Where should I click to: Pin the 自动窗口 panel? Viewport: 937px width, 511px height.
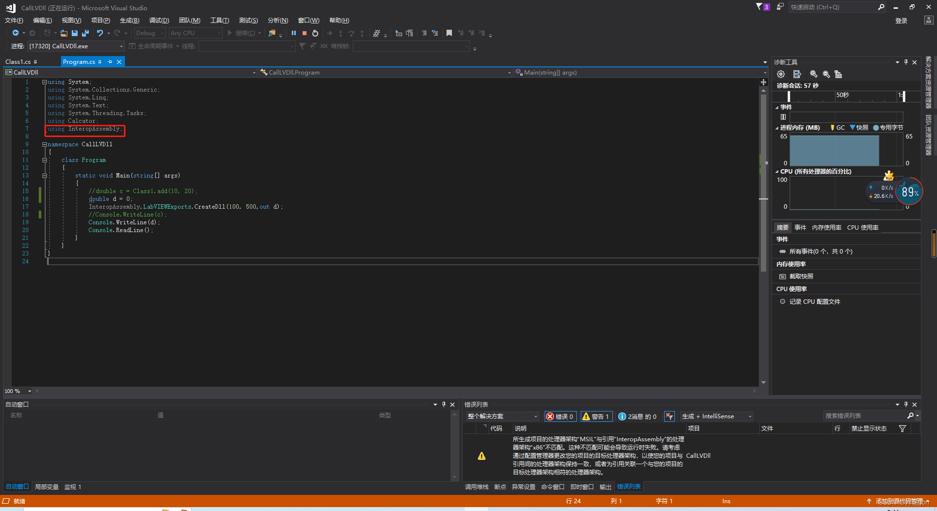coord(444,404)
